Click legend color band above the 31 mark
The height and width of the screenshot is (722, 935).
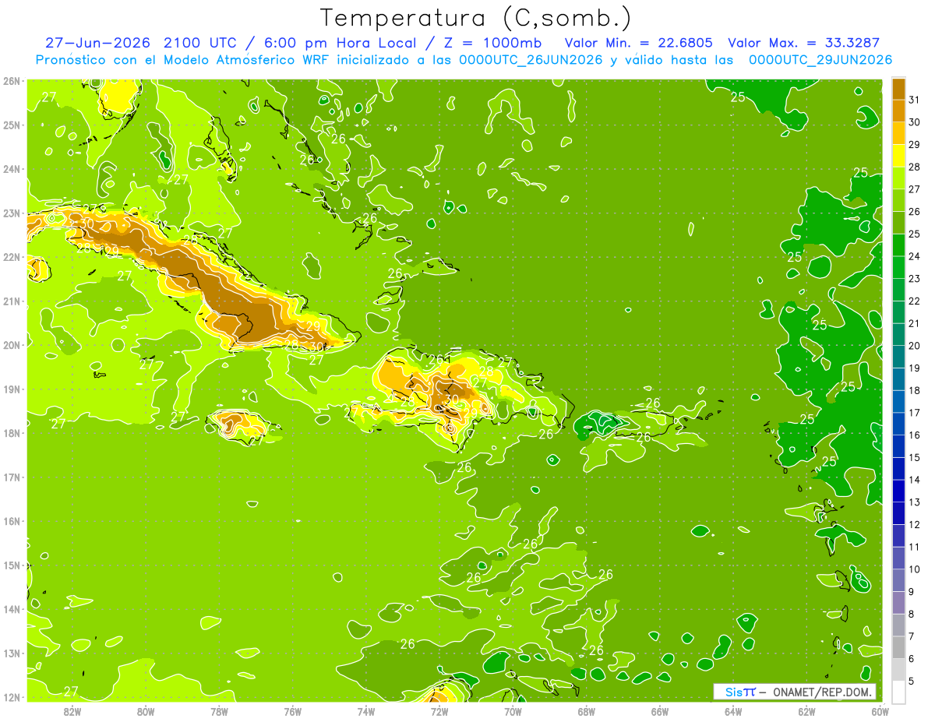(898, 89)
